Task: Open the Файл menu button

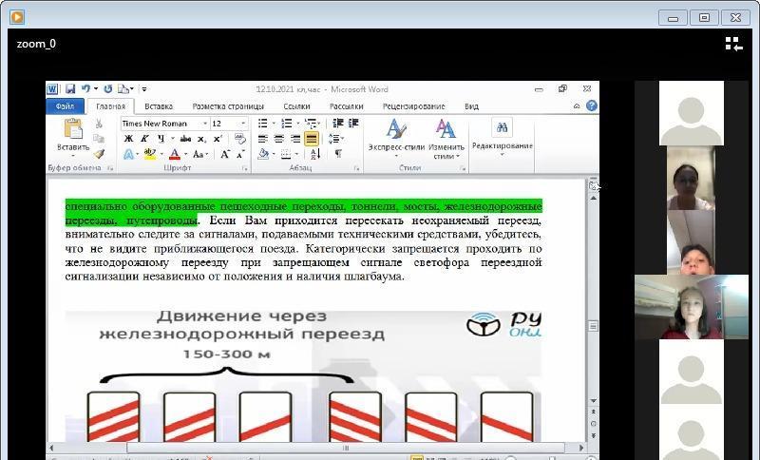Action: [x=66, y=106]
